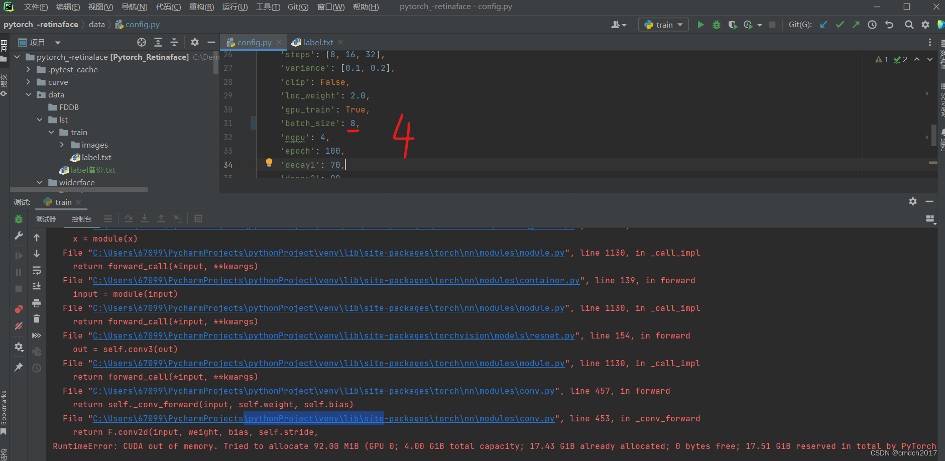Open IDE settings with the gear icon

925,24
